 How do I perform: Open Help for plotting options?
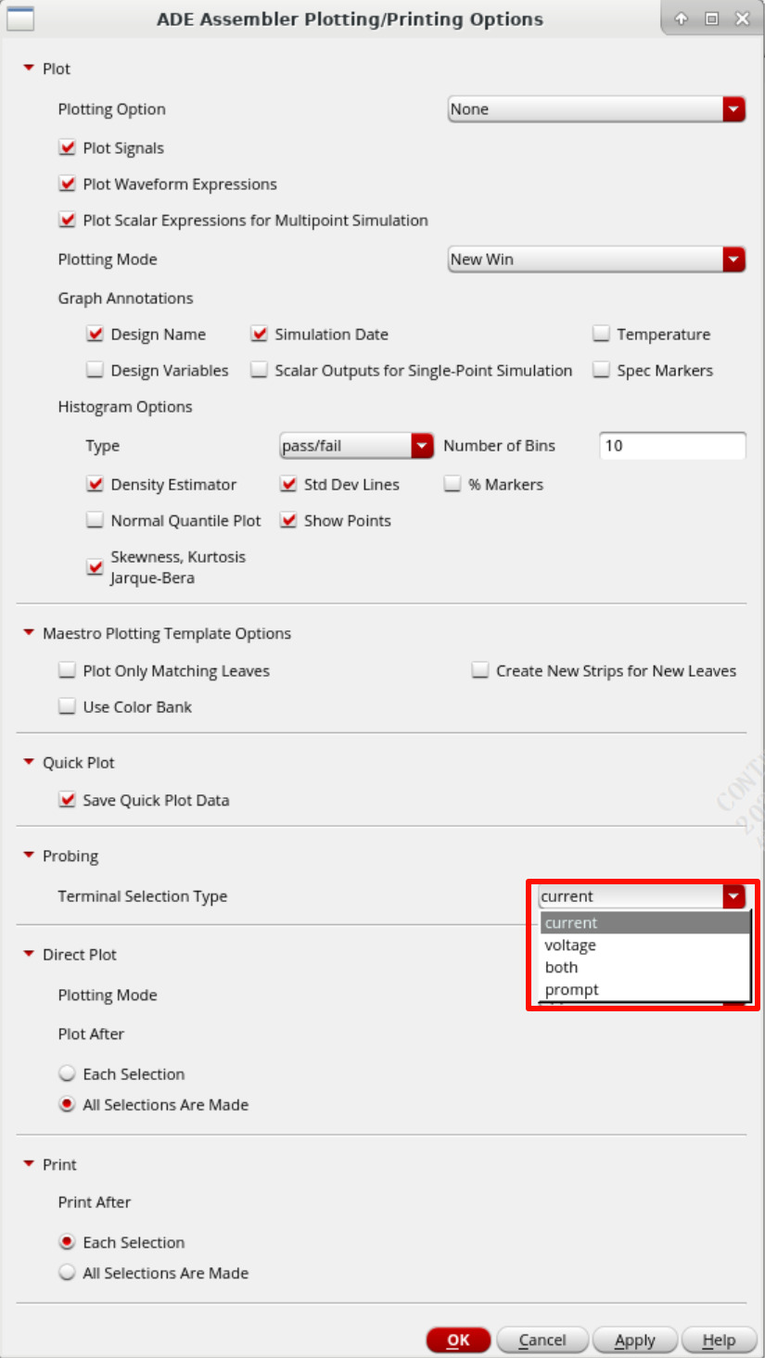719,1340
